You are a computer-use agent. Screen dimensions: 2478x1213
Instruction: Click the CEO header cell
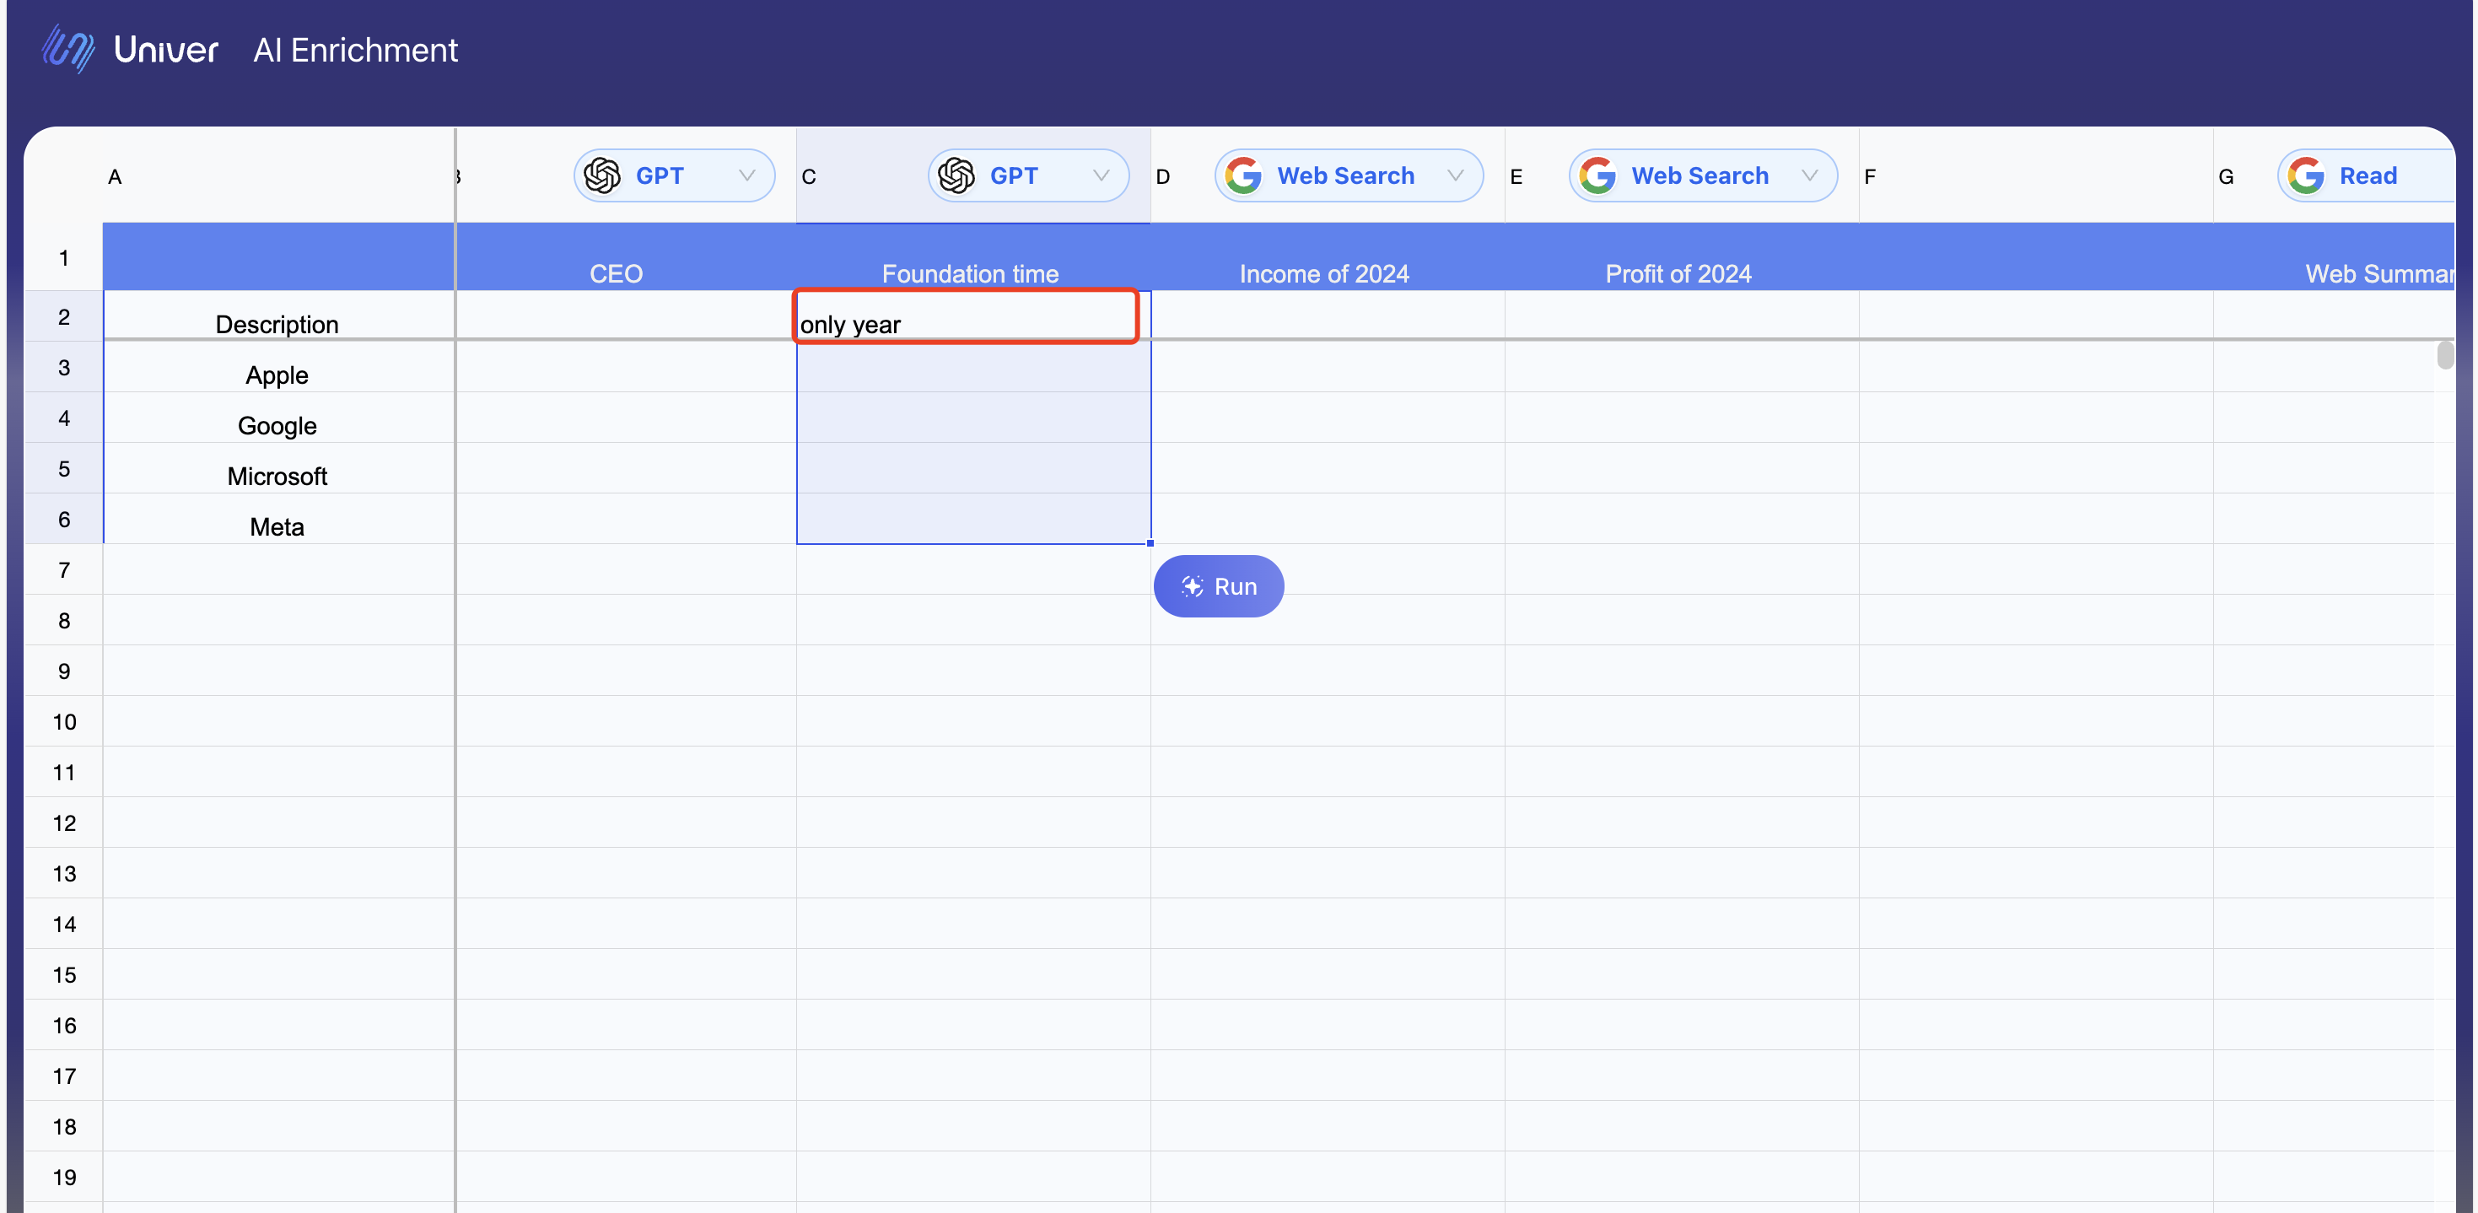coord(626,258)
